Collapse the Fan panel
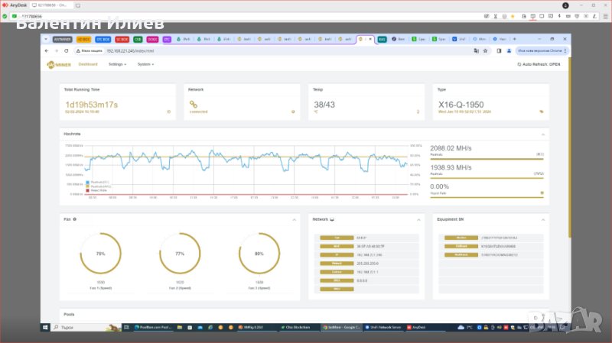 click(x=295, y=219)
